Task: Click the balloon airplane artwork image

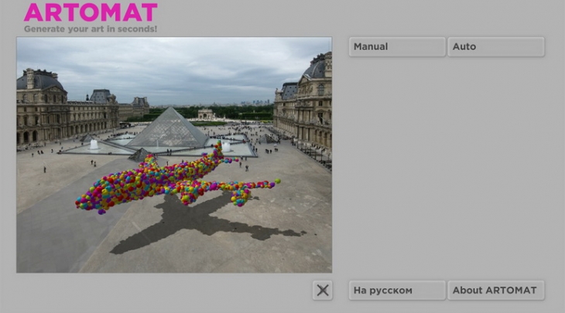Action: click(174, 155)
